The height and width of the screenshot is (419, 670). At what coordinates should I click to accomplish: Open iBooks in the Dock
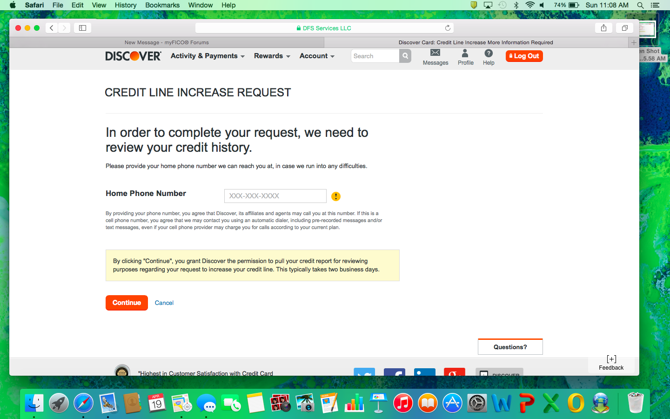(428, 403)
